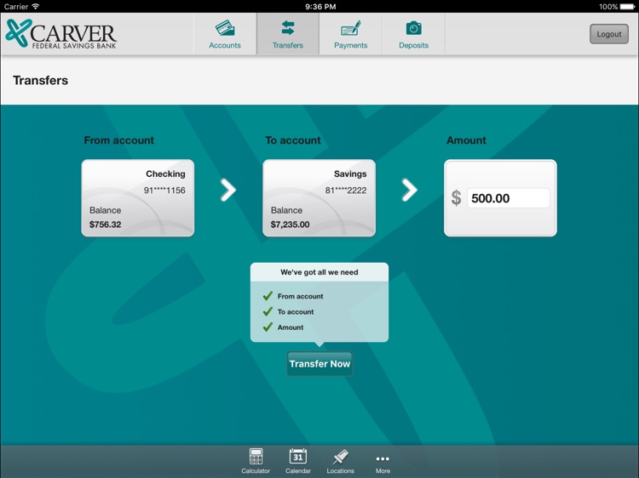Click the Amount column heading
This screenshot has height=478, width=639.
pyautogui.click(x=466, y=140)
